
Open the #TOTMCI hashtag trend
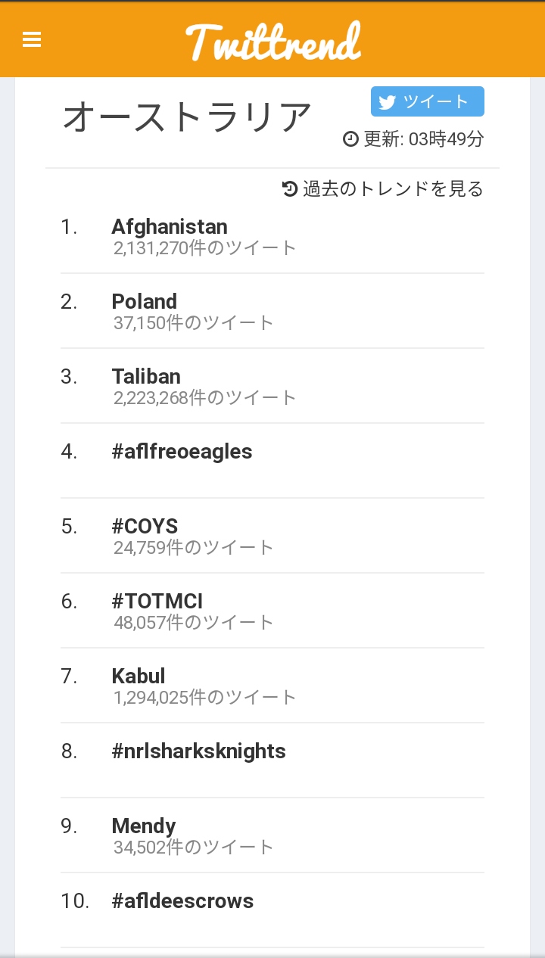coord(157,601)
